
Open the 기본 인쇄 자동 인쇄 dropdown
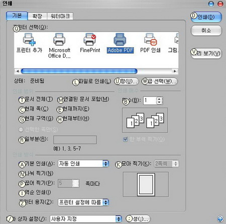[x=83, y=164]
